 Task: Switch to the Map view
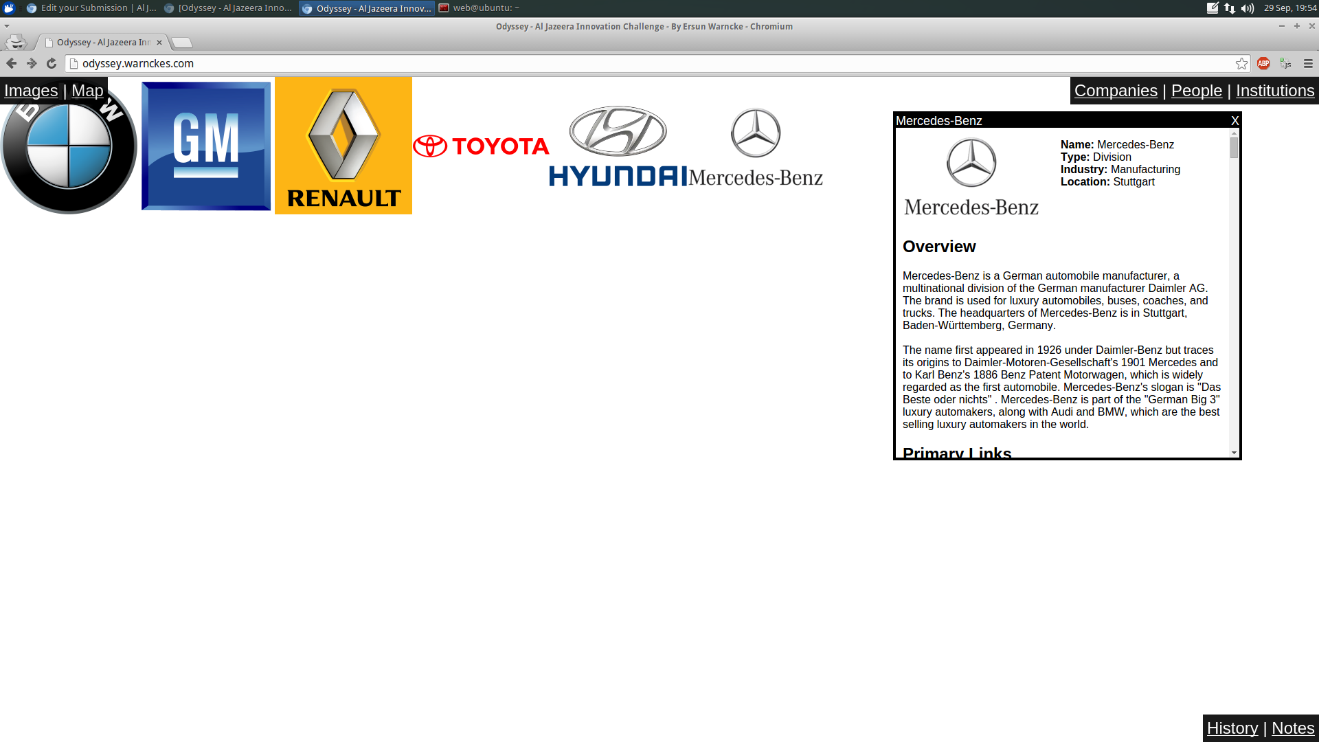(87, 91)
